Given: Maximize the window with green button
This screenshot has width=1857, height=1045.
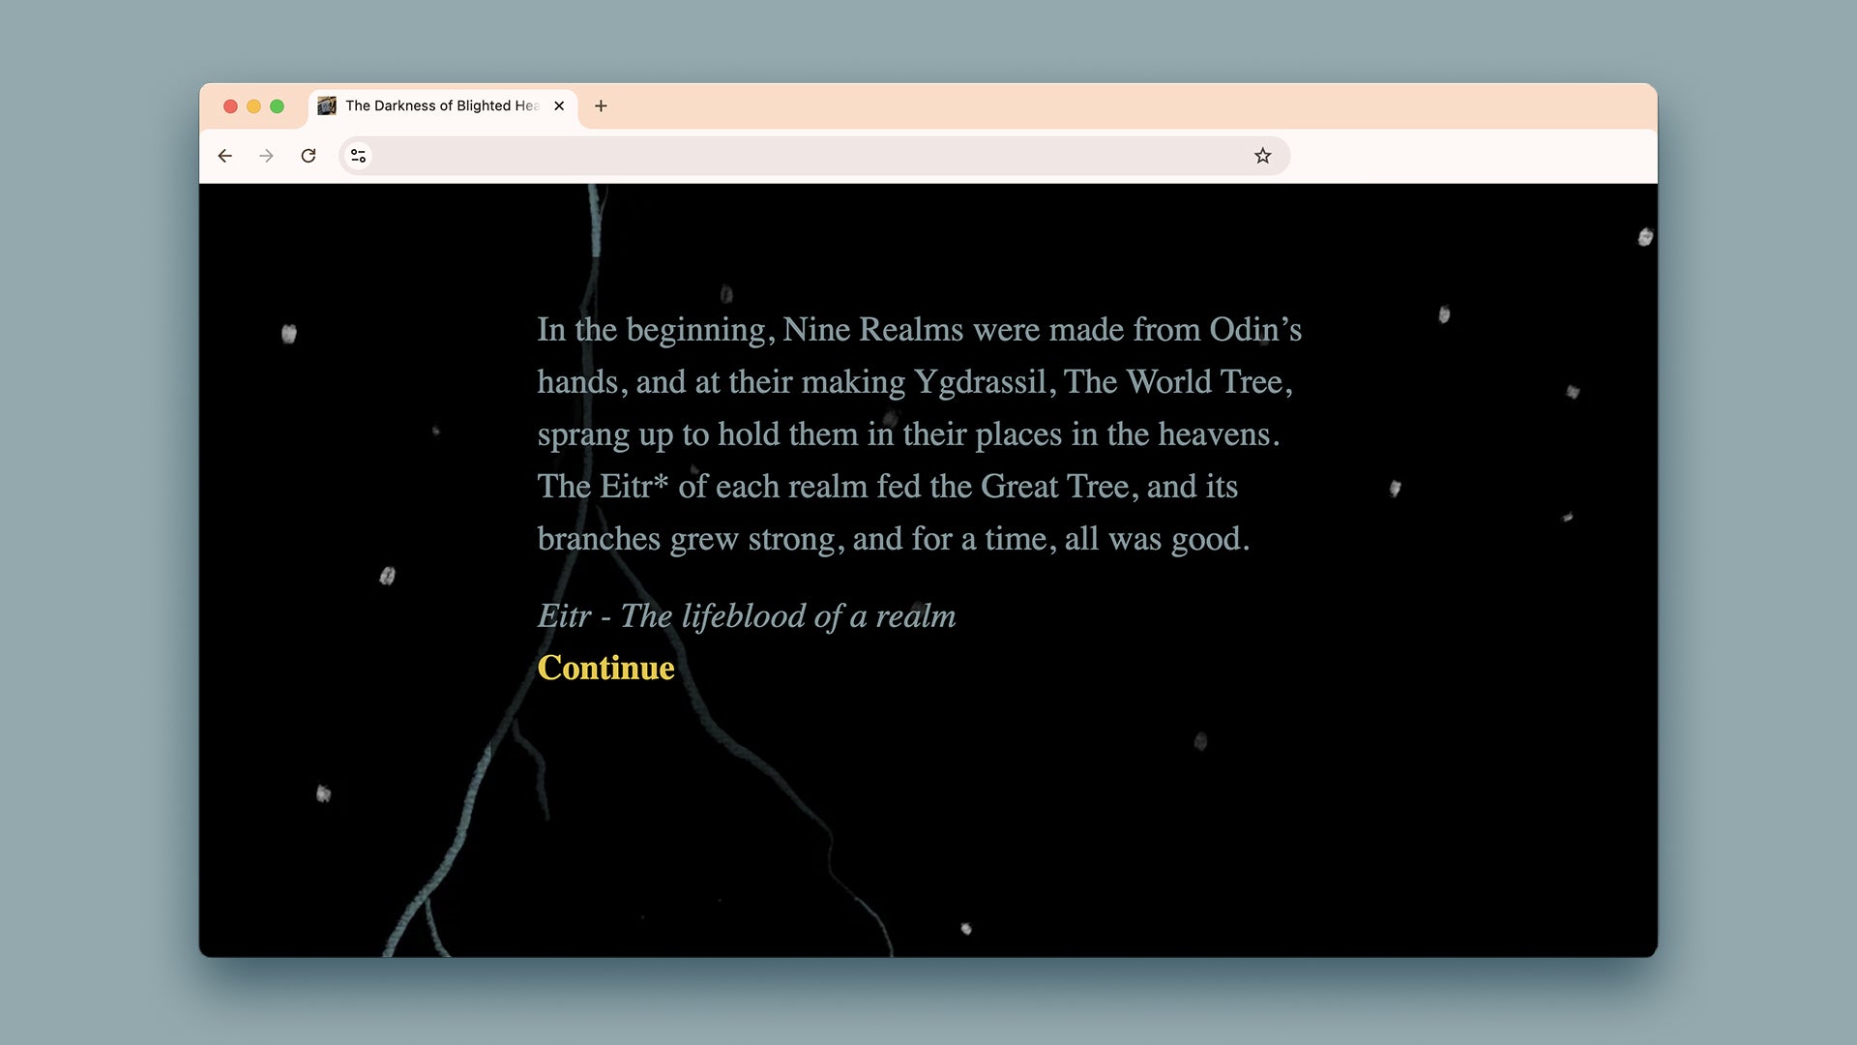Looking at the screenshot, I should 277,106.
